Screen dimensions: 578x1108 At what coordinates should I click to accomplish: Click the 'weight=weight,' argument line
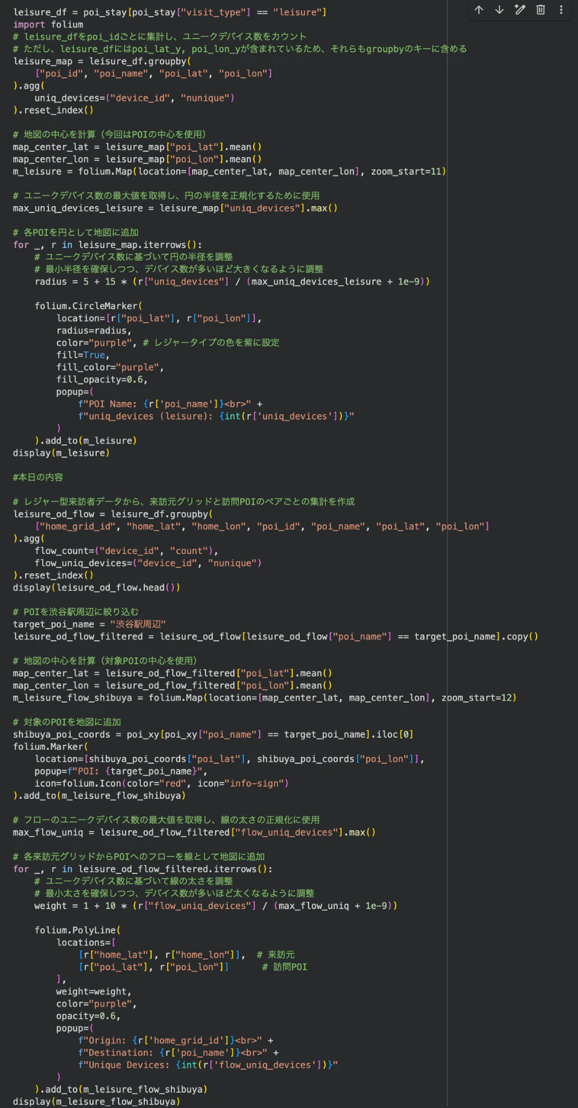click(94, 991)
